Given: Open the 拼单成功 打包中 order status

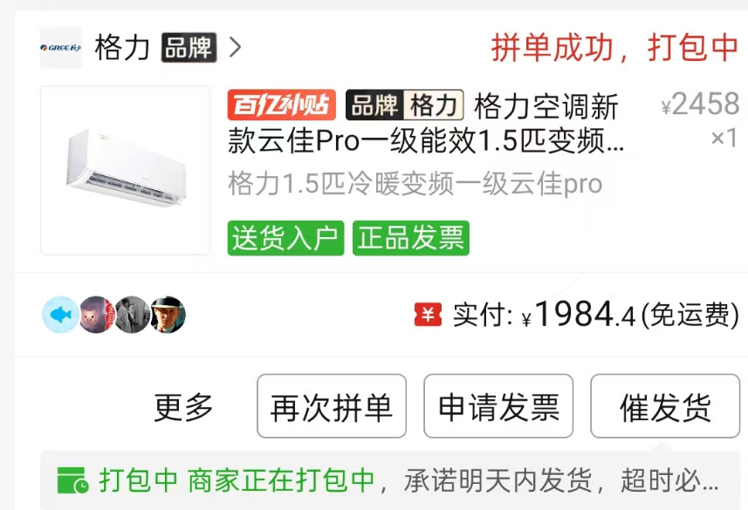Looking at the screenshot, I should [x=615, y=48].
